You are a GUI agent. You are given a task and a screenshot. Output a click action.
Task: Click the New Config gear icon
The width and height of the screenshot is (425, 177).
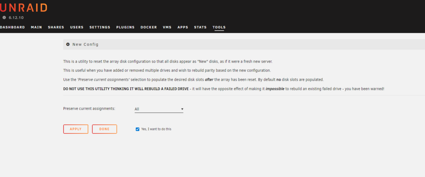[68, 45]
